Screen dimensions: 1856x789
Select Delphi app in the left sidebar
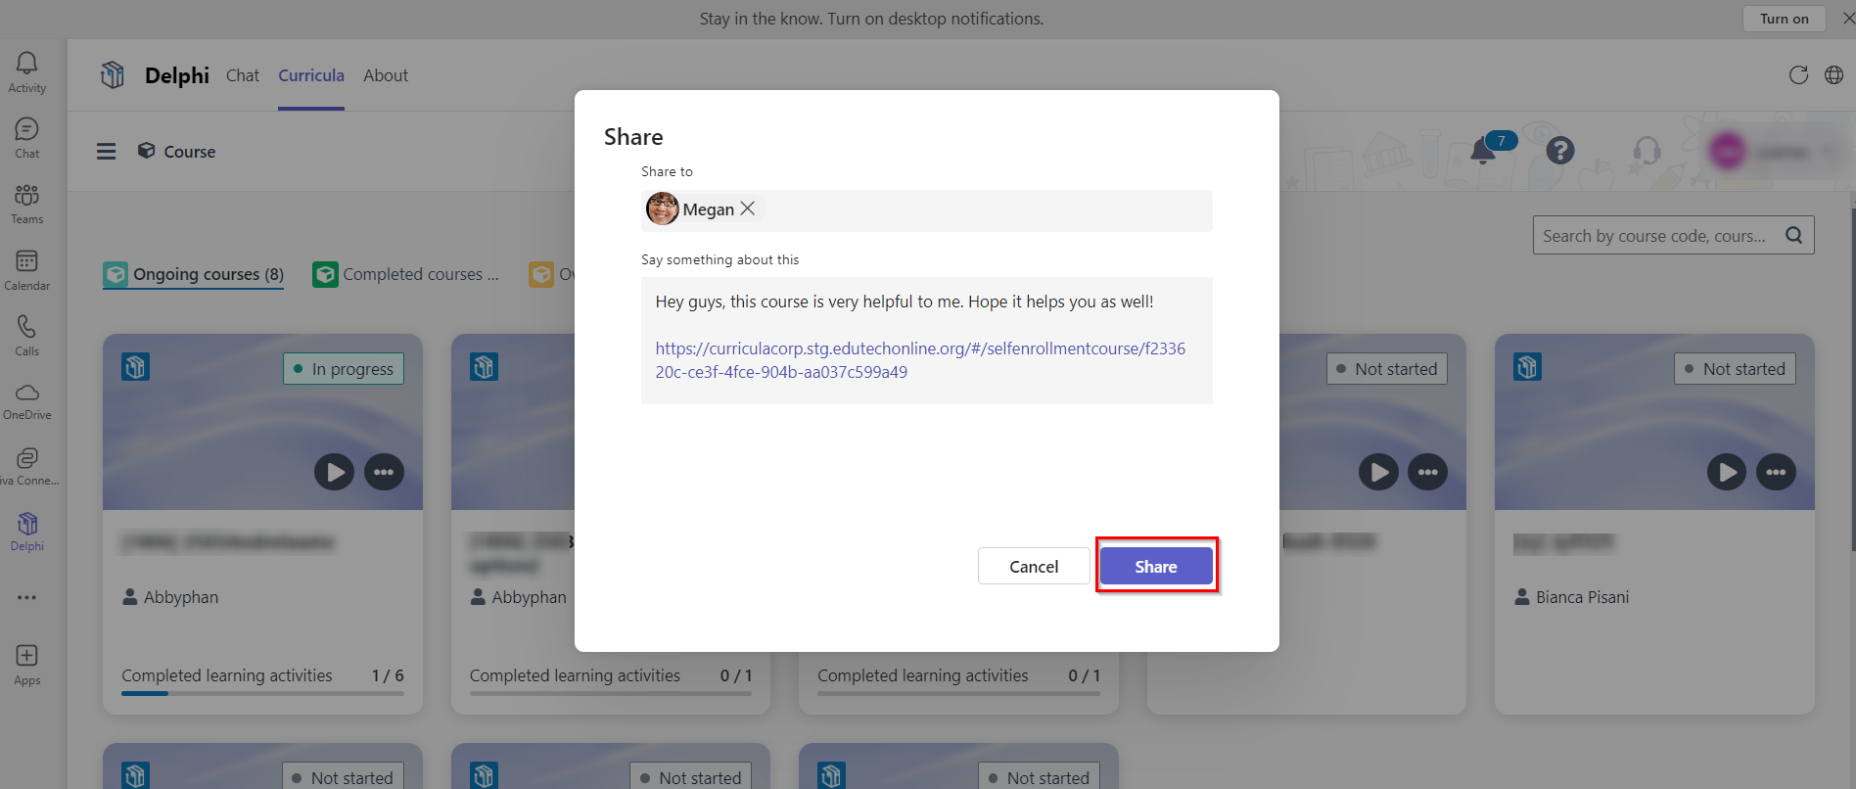click(x=26, y=533)
